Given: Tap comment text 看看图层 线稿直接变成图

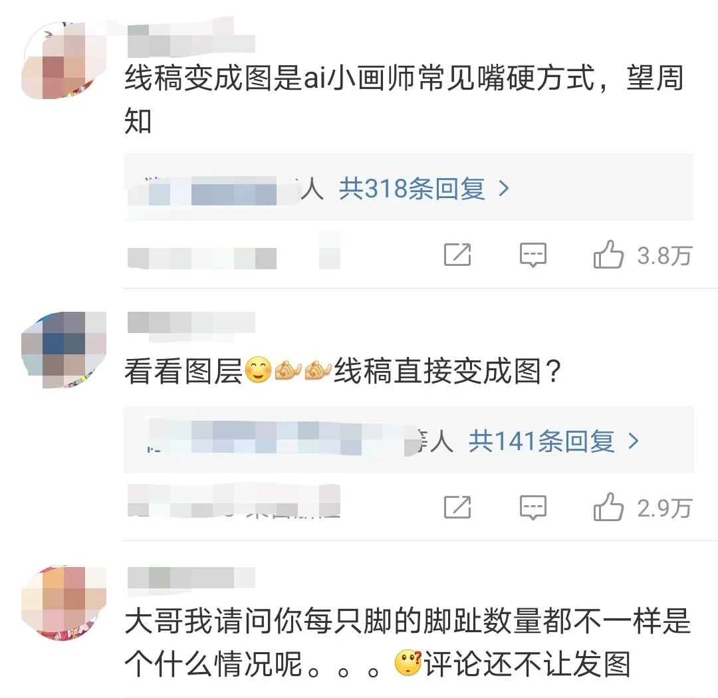Looking at the screenshot, I should coord(343,371).
